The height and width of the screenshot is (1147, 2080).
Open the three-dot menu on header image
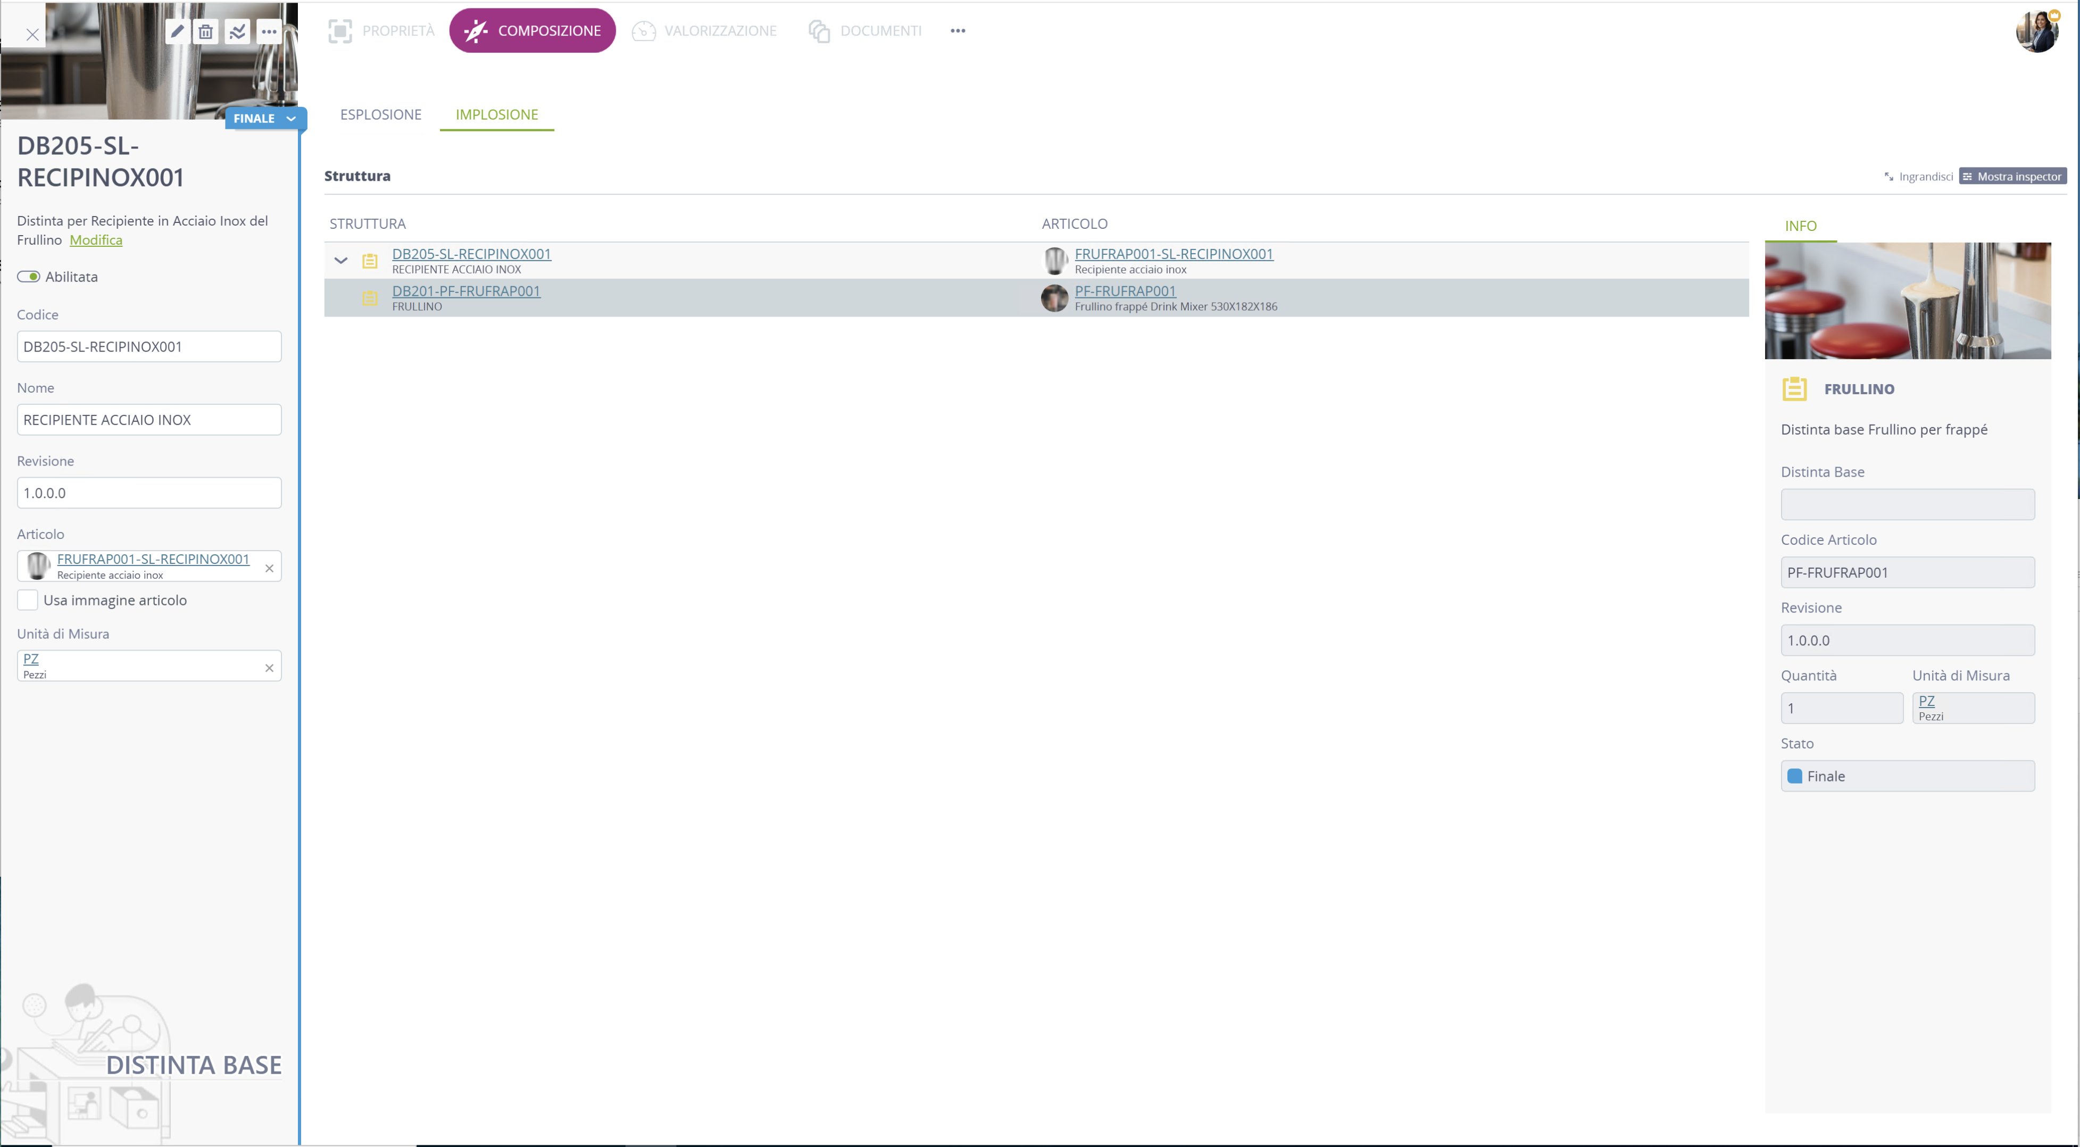[x=269, y=31]
